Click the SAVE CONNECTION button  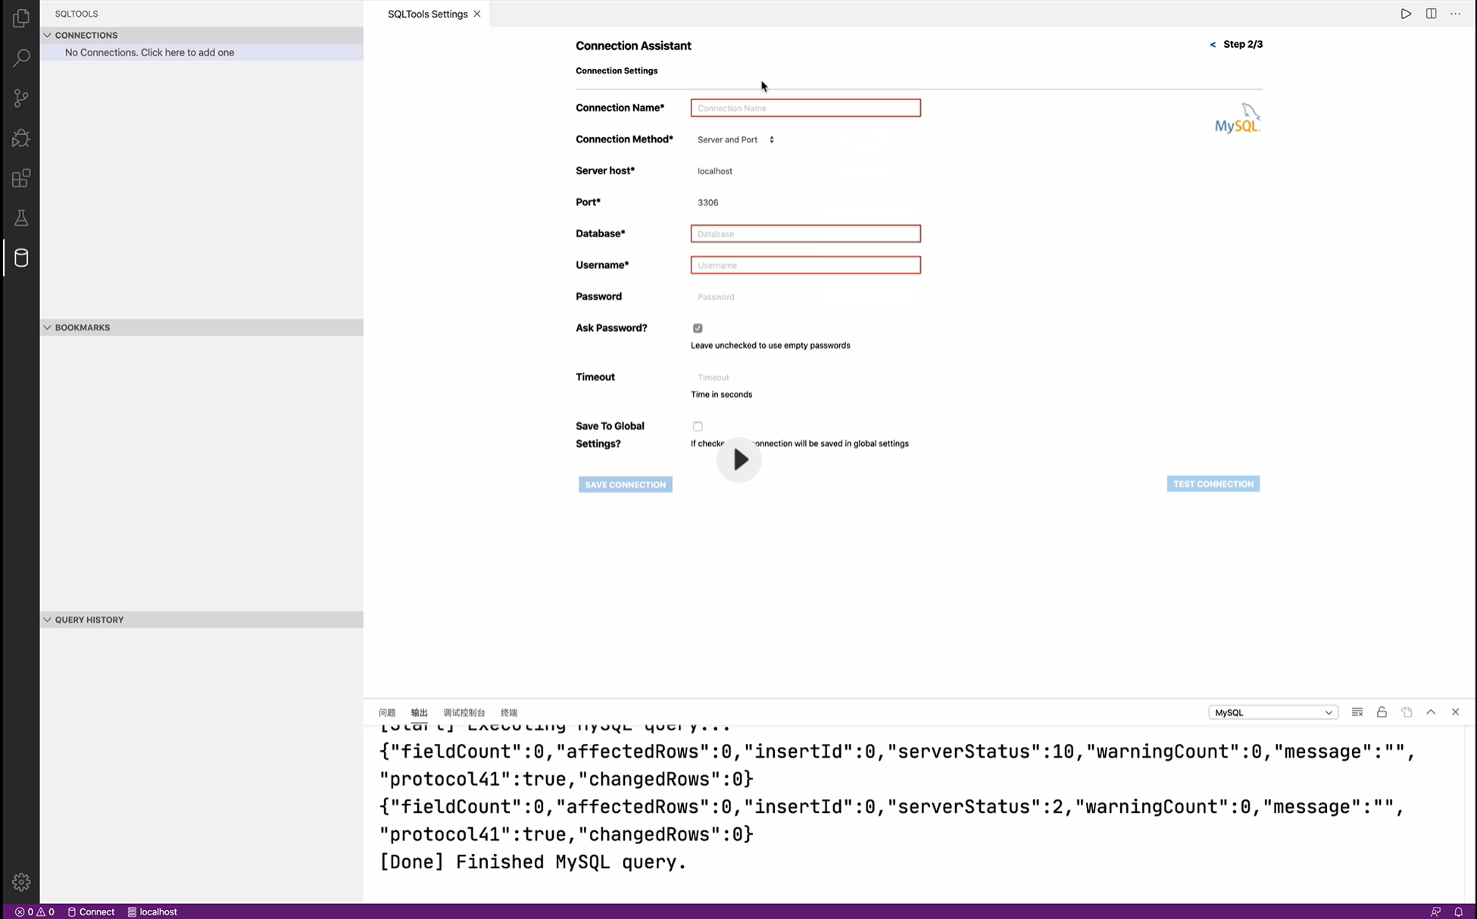(625, 485)
